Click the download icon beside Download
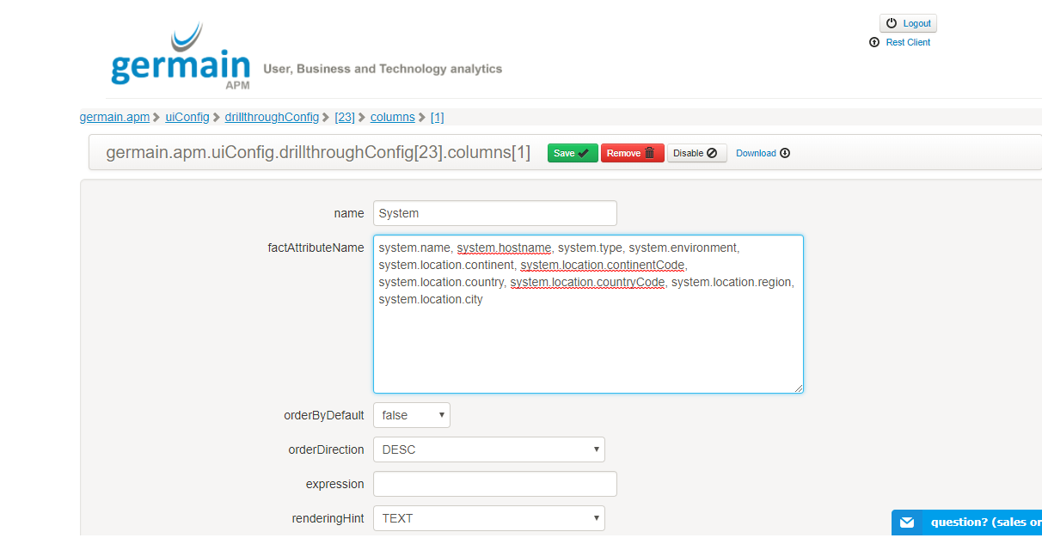 click(785, 153)
